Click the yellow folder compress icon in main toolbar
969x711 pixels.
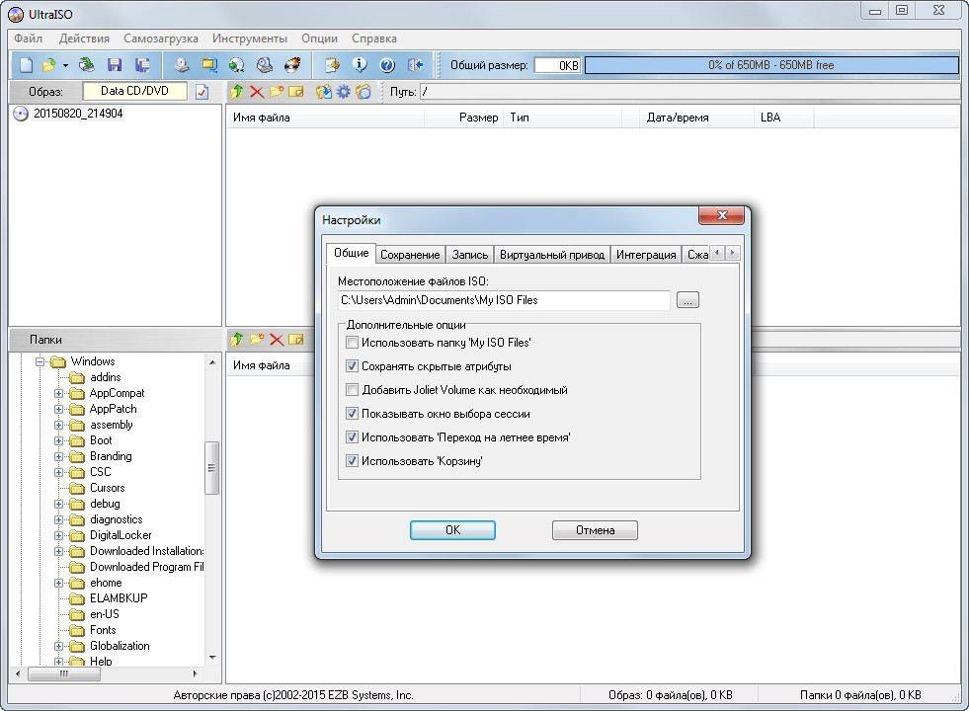pos(209,65)
